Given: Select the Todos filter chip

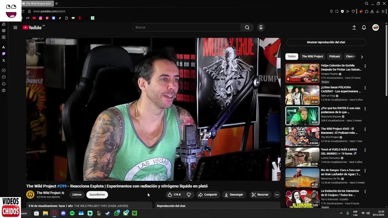Looking at the screenshot, I should [292, 56].
